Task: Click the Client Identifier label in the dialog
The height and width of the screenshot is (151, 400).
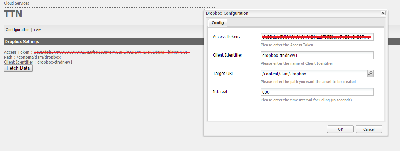Action: 227,55
